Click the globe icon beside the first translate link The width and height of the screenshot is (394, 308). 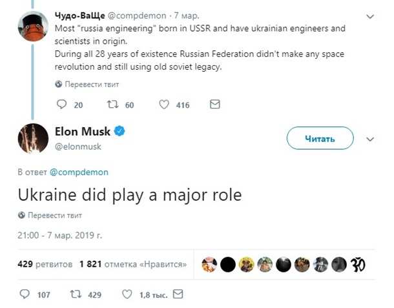[x=59, y=84]
